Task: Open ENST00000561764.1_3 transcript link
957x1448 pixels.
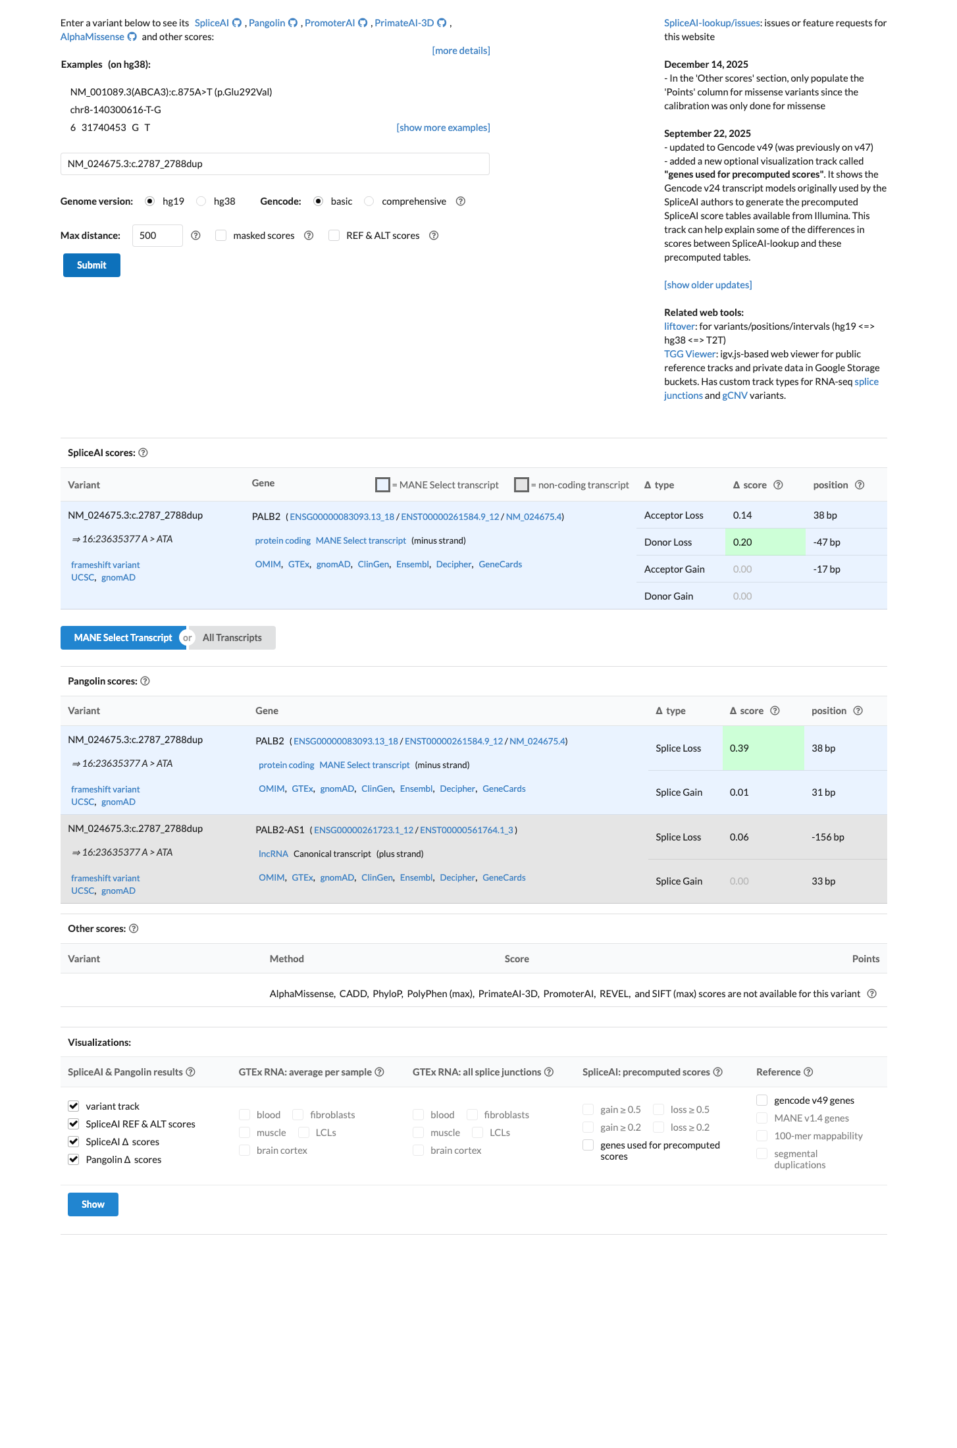Action: (467, 831)
